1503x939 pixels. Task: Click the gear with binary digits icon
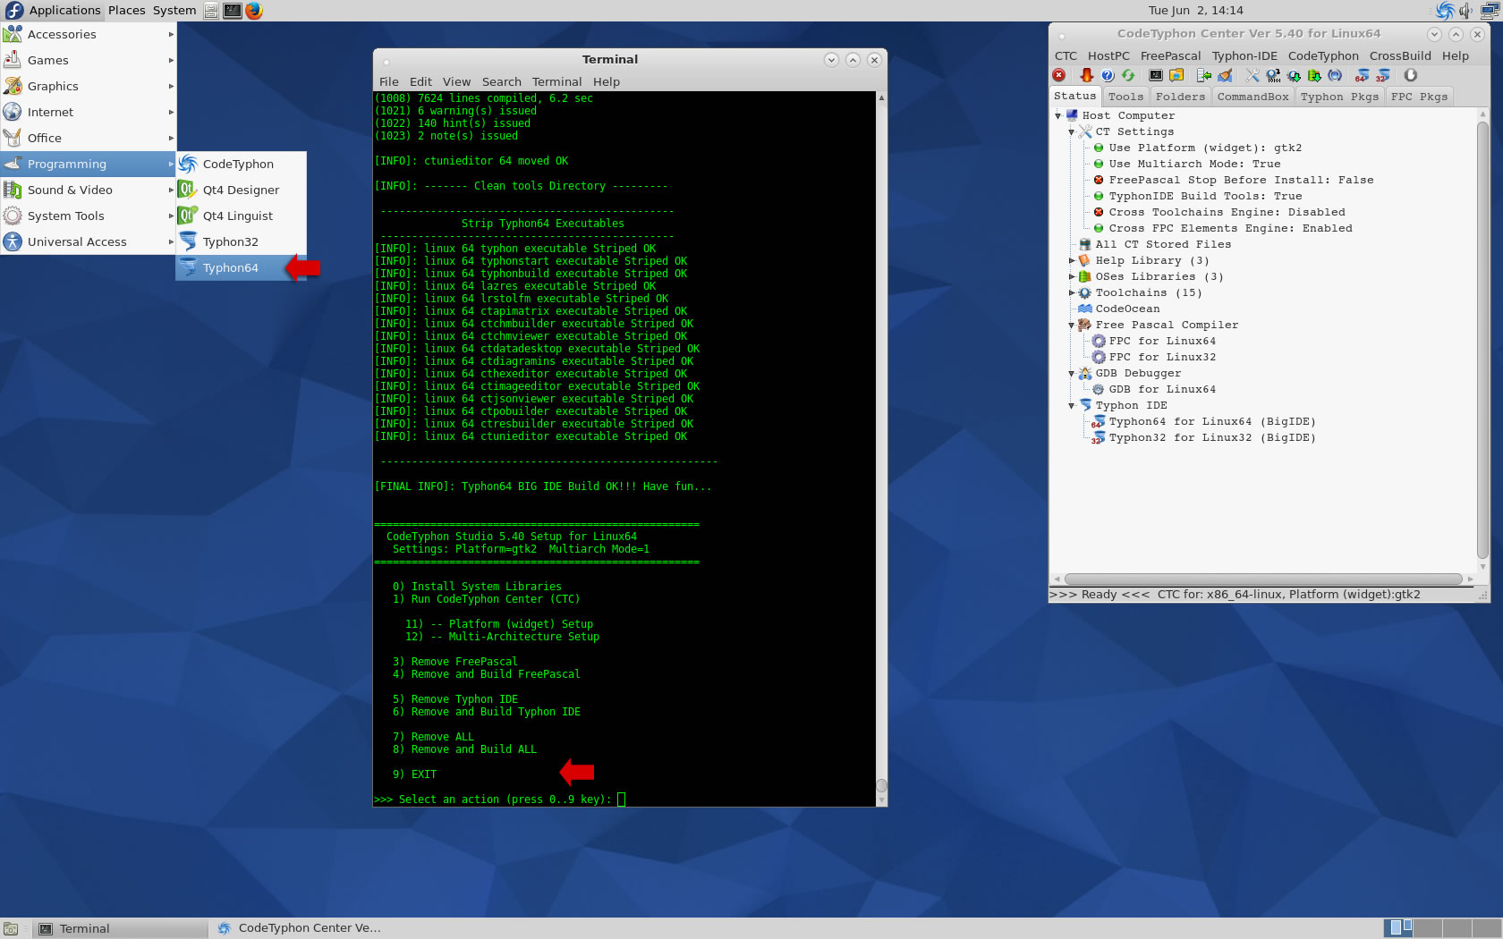point(1273,76)
